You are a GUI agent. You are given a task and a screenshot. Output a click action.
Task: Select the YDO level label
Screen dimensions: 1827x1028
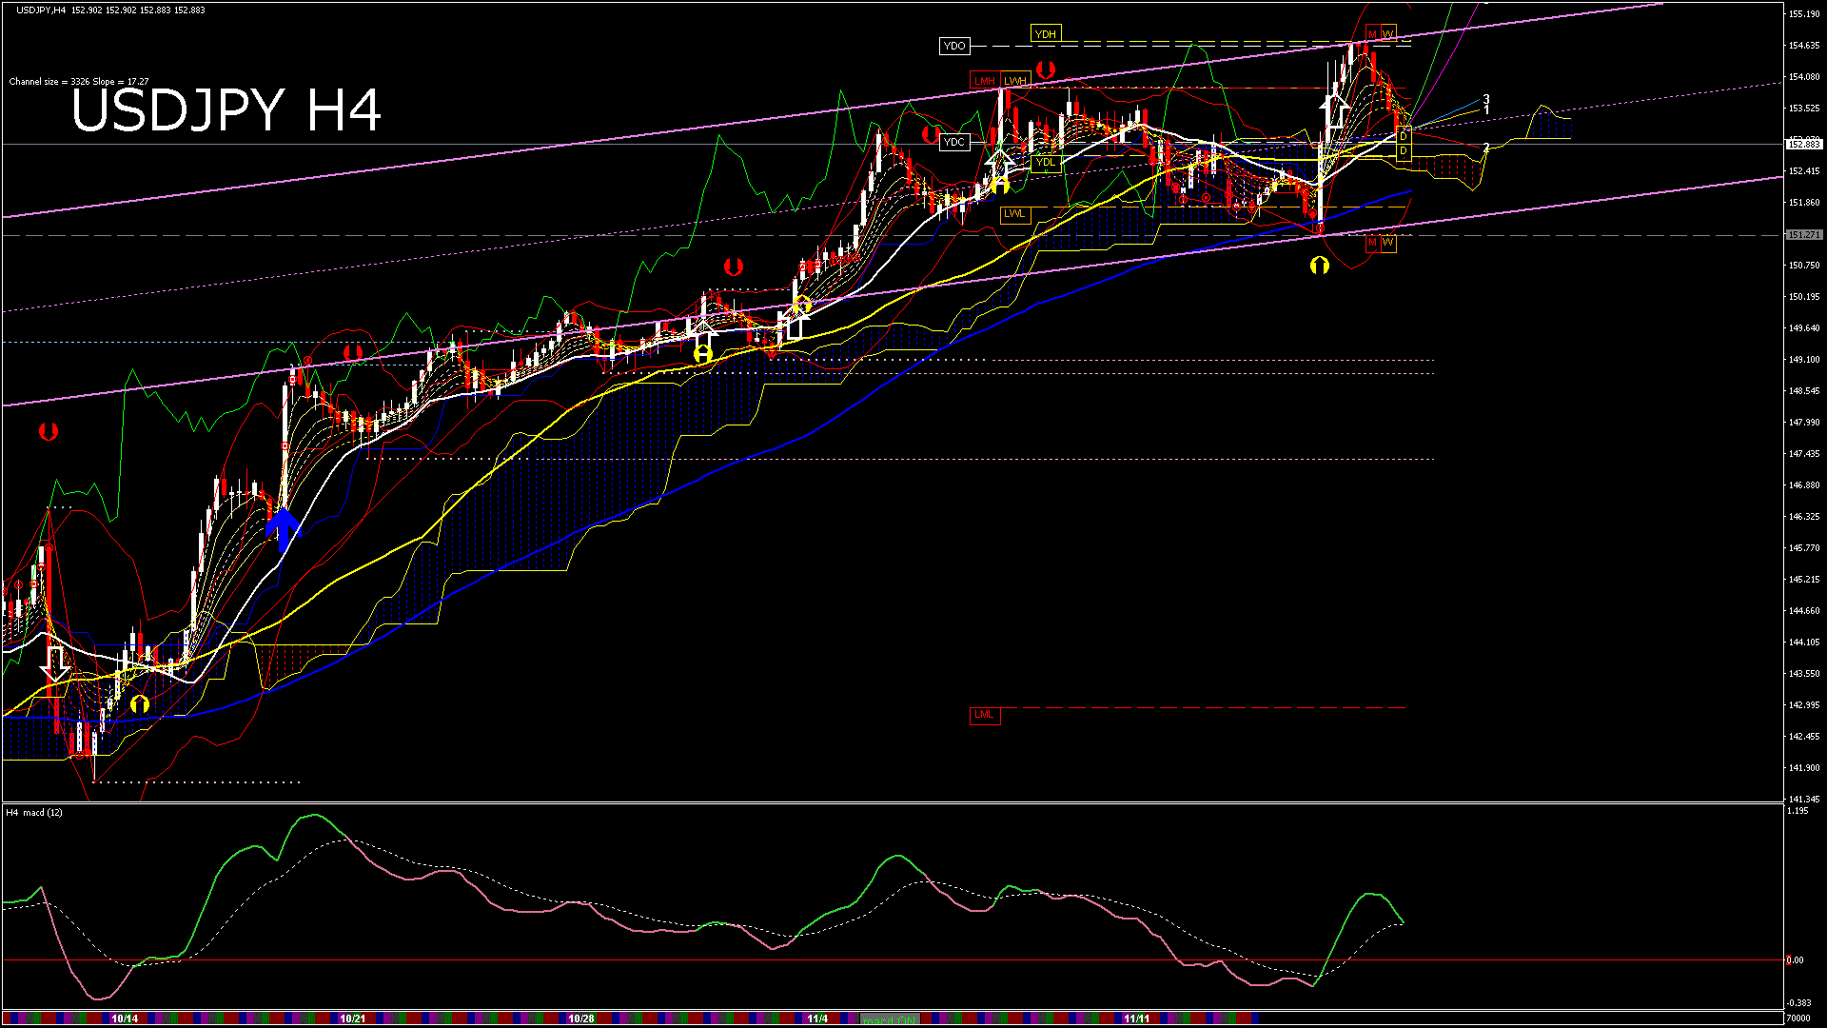pos(953,46)
